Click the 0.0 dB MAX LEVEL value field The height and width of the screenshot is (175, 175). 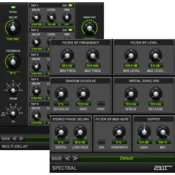click(156, 66)
